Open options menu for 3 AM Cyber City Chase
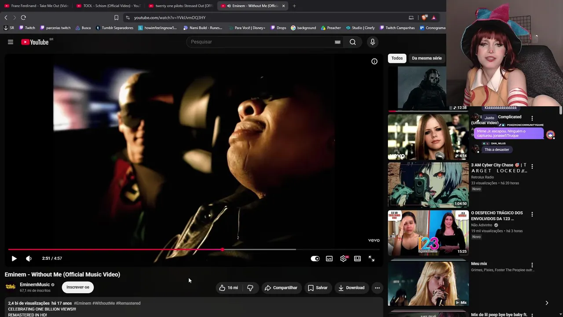 [532, 166]
